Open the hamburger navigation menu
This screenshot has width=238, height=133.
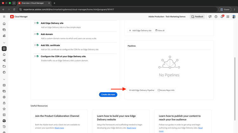(x=4, y=17)
